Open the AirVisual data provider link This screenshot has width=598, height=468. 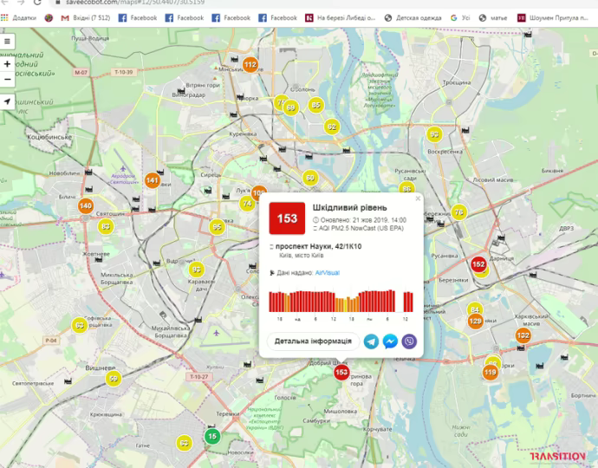327,272
